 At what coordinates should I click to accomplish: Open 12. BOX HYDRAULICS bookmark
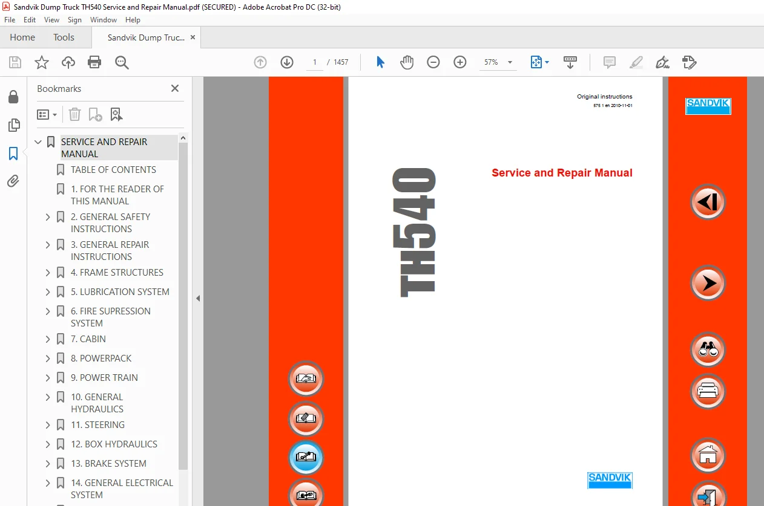click(x=114, y=444)
